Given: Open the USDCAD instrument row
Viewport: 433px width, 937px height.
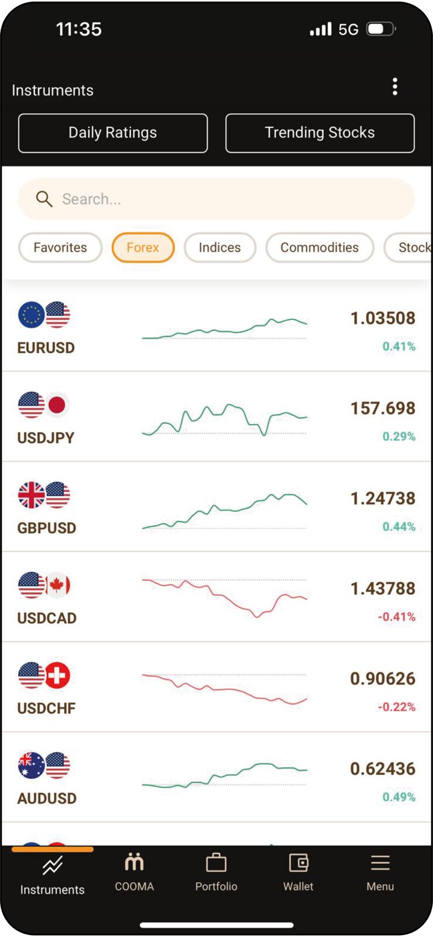Looking at the screenshot, I should (x=216, y=597).
